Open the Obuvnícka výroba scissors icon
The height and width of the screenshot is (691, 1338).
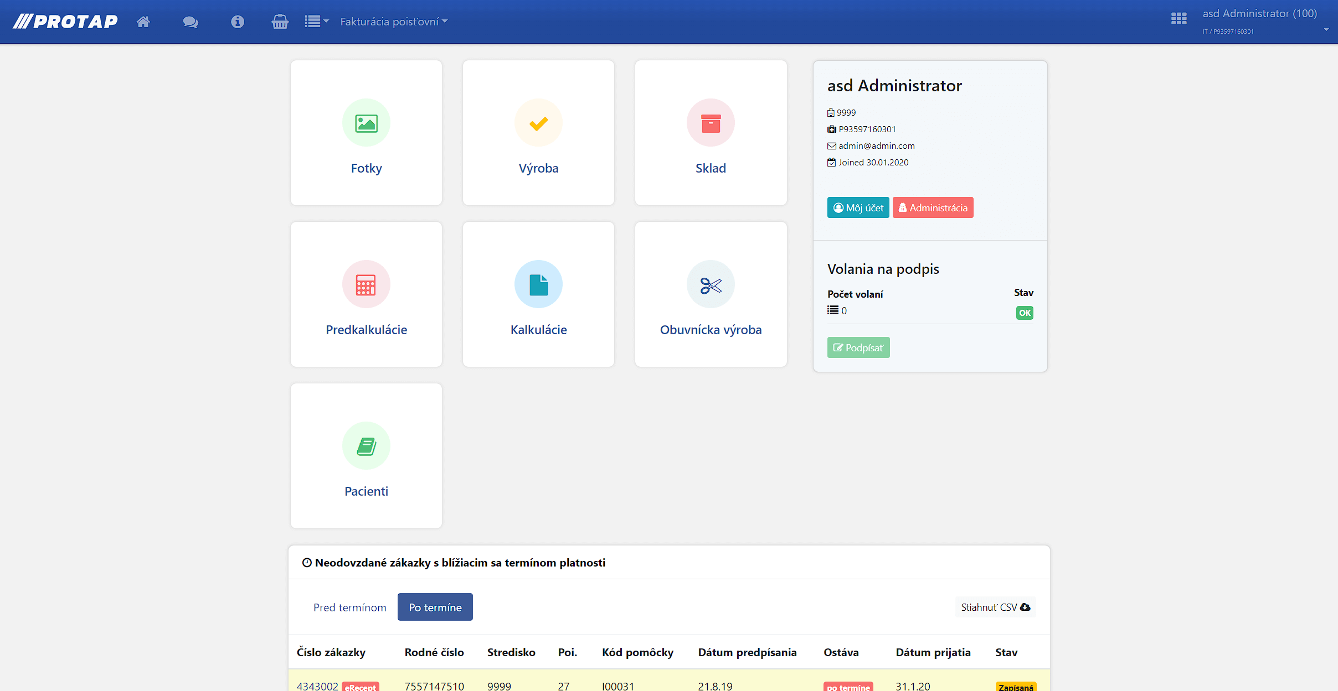(x=711, y=284)
